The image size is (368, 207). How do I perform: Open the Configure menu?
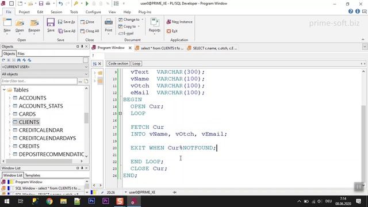coord(93,11)
